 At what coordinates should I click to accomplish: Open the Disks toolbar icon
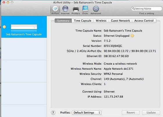point(85,9)
